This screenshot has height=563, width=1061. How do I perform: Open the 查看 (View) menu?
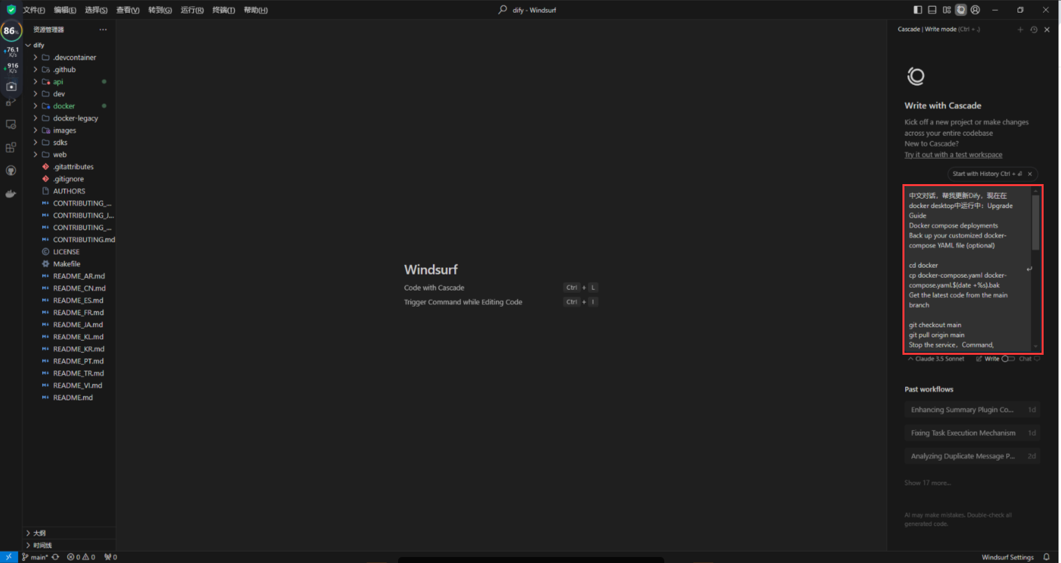[128, 10]
